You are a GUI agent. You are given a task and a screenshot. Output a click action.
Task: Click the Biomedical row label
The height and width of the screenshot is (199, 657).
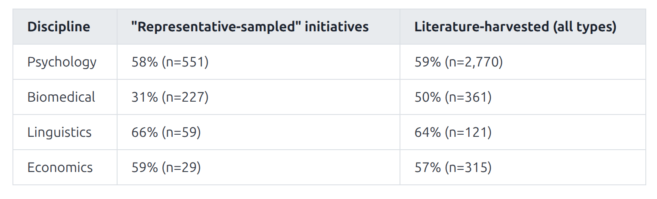point(61,97)
